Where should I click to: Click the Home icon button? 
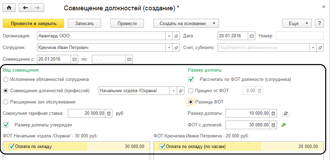pos(9,7)
